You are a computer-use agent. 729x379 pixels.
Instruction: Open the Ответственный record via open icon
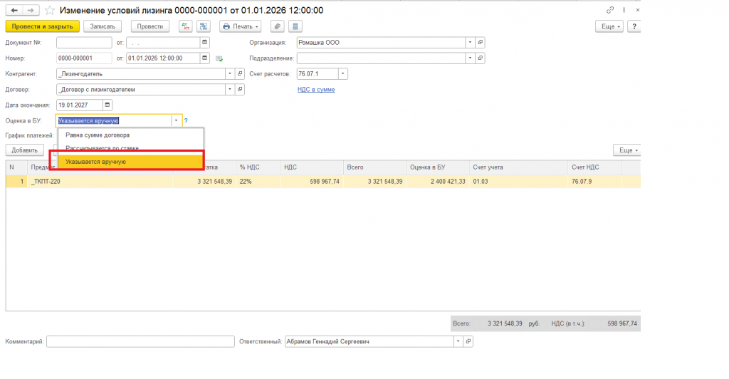point(468,341)
